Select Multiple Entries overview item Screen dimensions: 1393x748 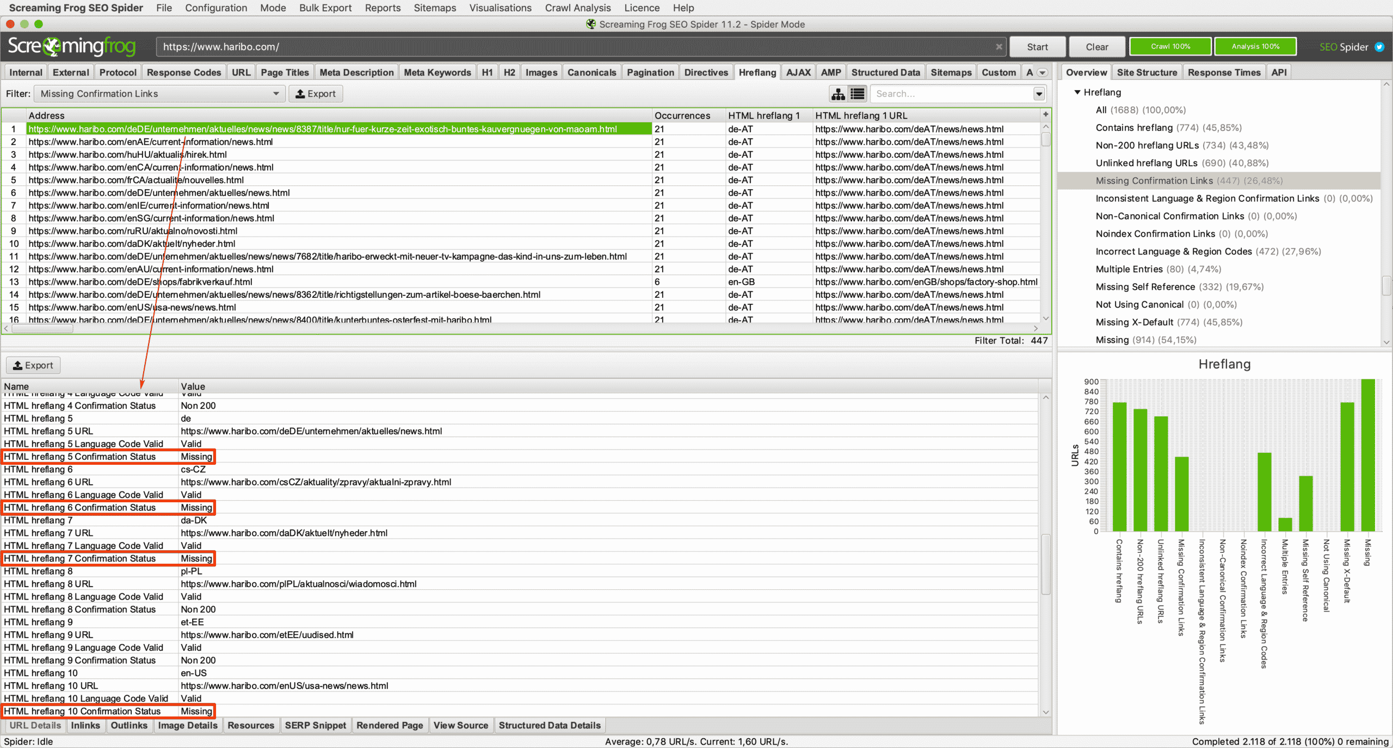tap(1158, 269)
